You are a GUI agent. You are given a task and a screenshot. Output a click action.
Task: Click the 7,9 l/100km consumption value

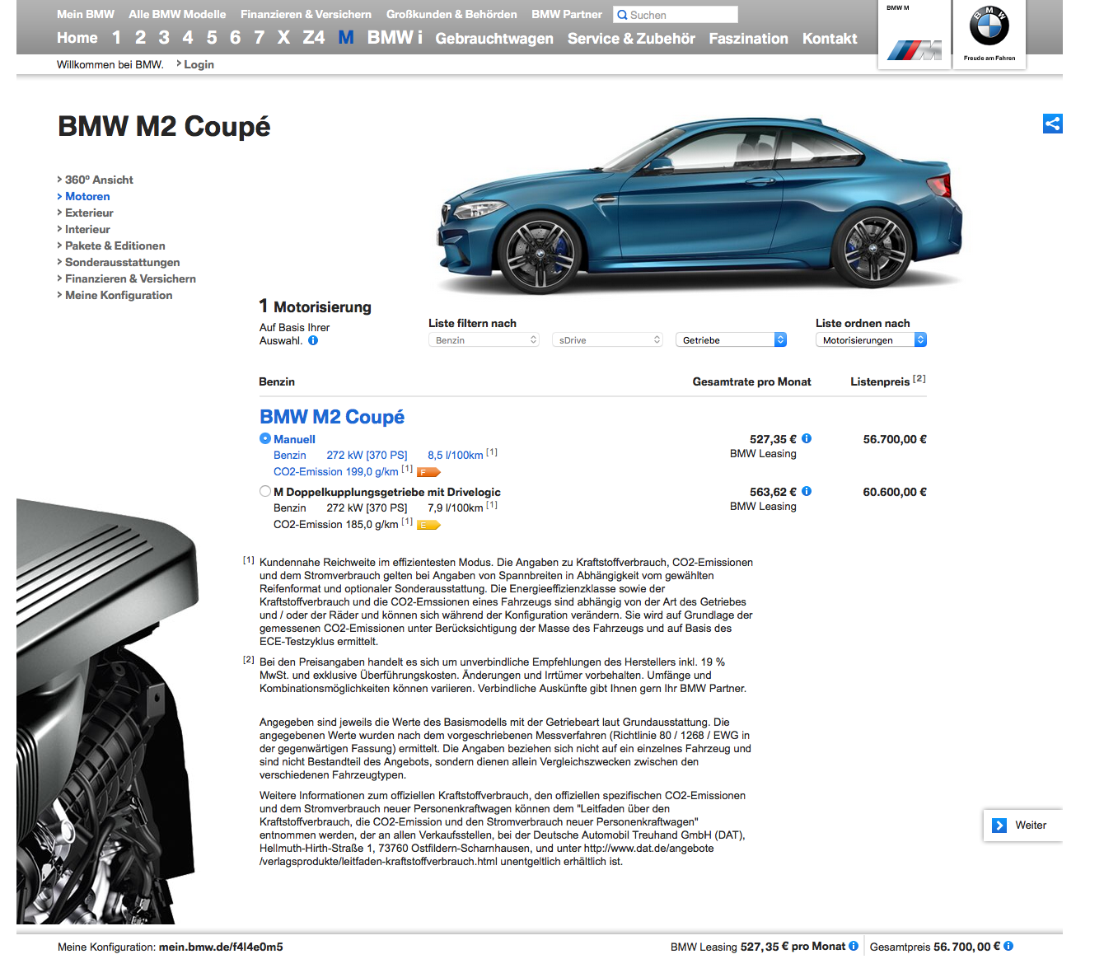(456, 508)
